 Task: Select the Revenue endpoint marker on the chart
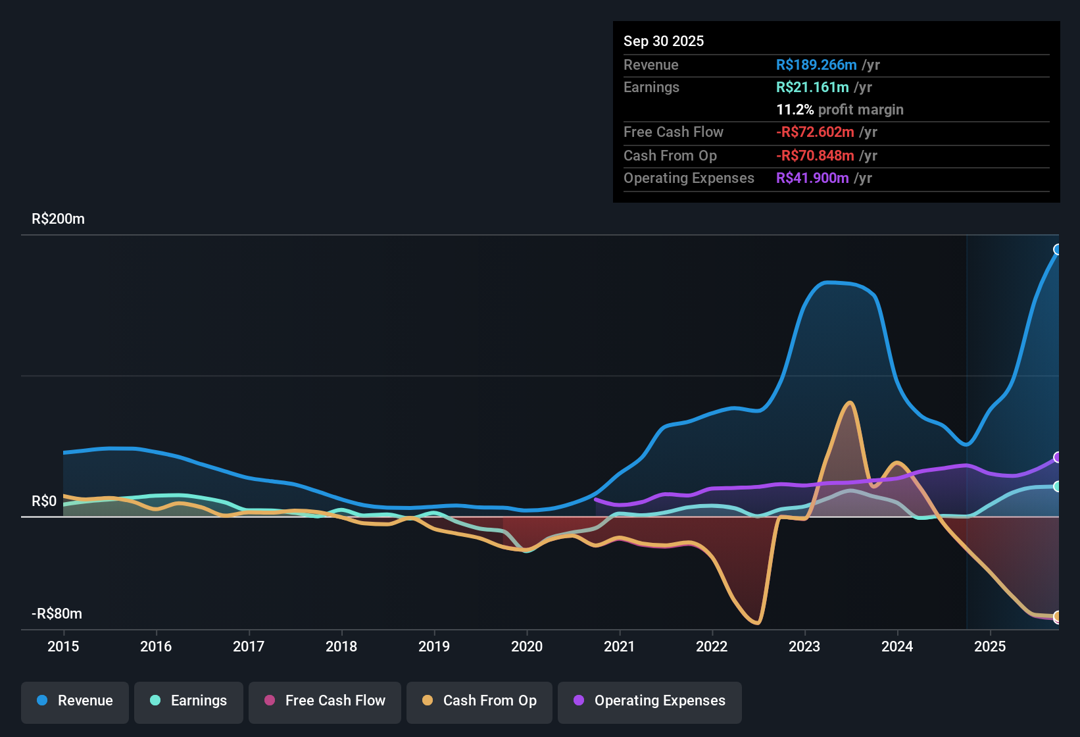pyautogui.click(x=1058, y=250)
